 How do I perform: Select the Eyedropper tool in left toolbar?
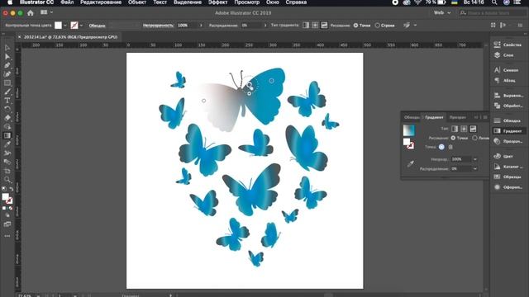(x=7, y=144)
